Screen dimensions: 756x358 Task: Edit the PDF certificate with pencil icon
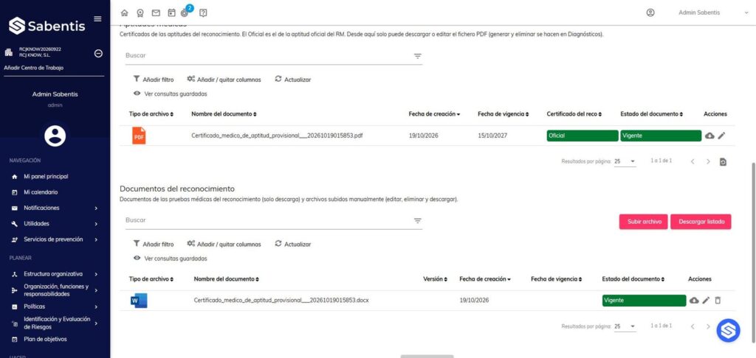(721, 136)
